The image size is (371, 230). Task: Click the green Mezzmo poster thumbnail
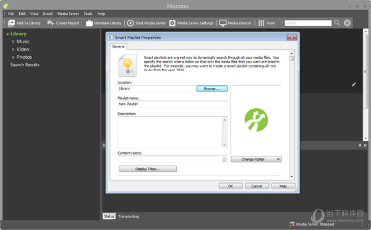tap(256, 120)
